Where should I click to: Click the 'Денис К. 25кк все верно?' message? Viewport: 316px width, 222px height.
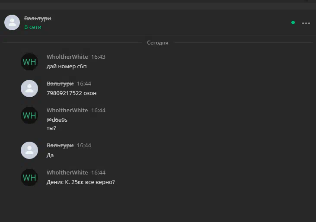[x=80, y=182]
